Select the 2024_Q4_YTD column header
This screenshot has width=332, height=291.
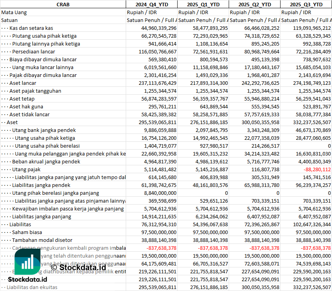(x=151, y=4)
